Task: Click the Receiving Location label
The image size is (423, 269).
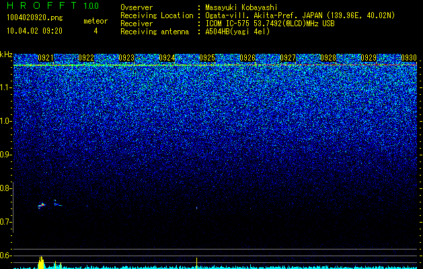Action: [157, 15]
